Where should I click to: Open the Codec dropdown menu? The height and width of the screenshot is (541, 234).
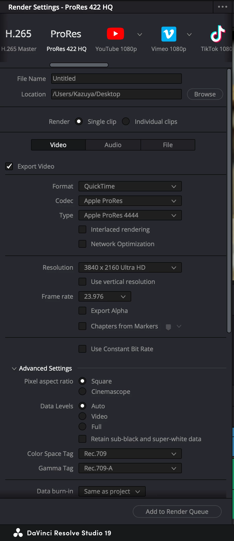click(x=130, y=201)
